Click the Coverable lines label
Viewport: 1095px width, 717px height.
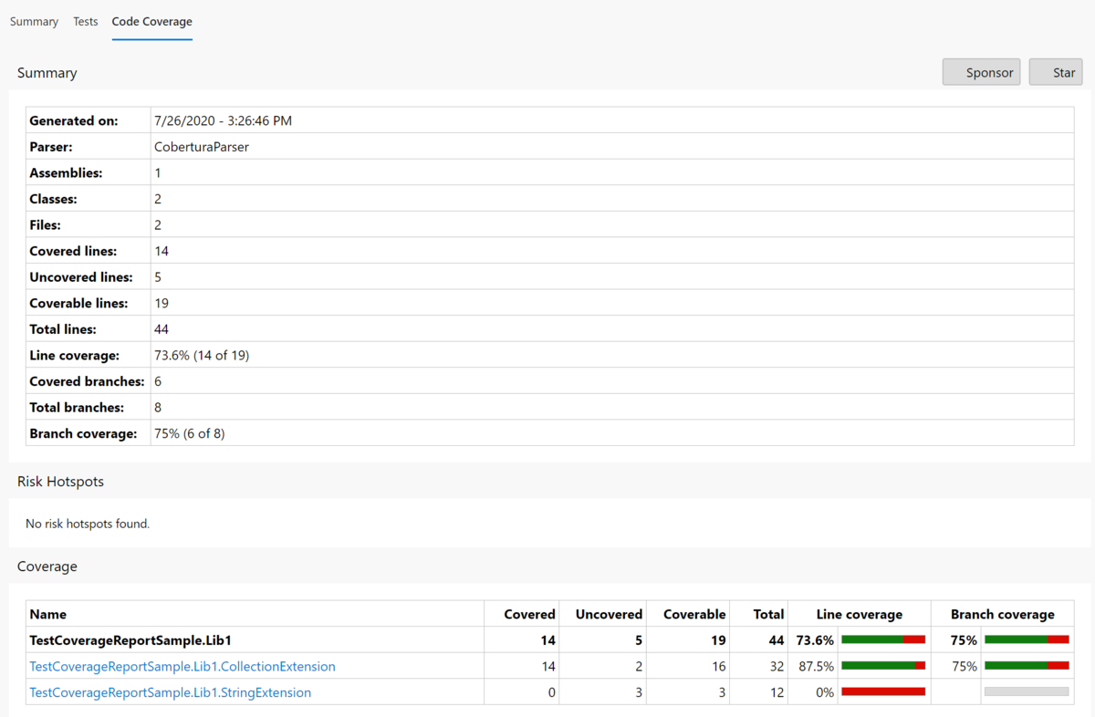point(78,303)
